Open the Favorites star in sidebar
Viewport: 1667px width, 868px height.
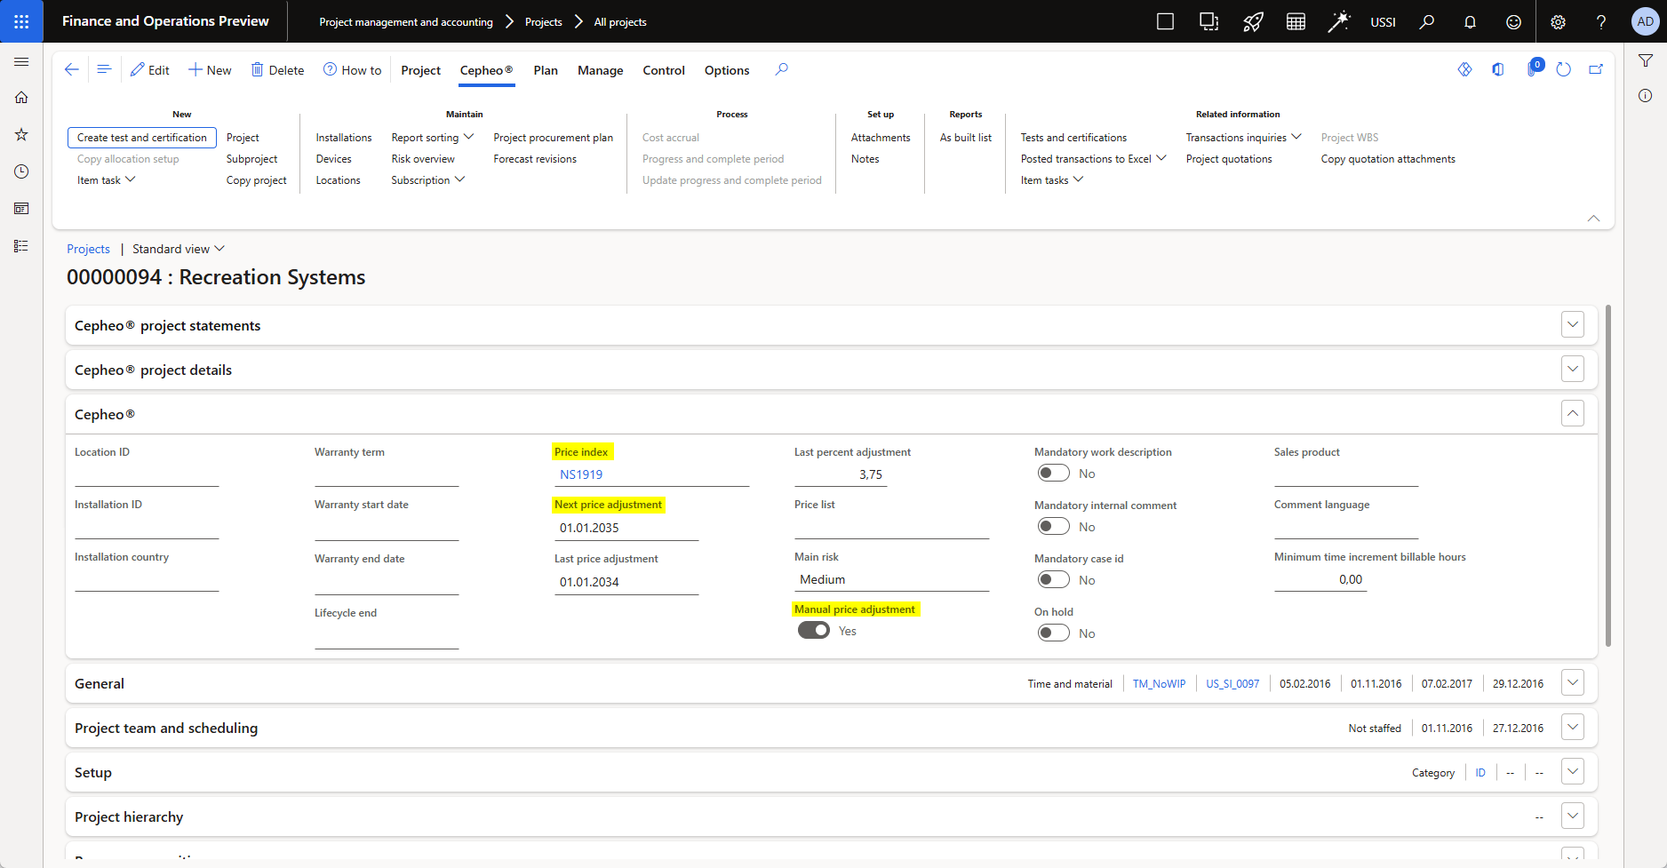point(21,134)
